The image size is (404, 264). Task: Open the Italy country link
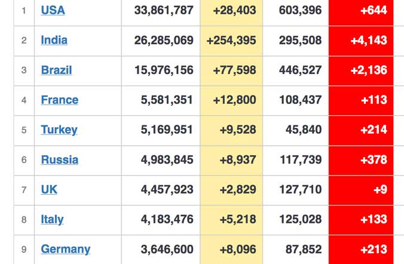52,219
